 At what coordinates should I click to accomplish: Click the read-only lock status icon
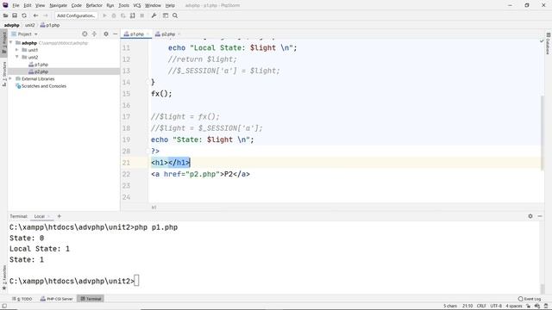pos(529,307)
